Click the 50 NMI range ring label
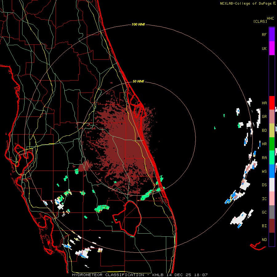277x277 pixels. click(138, 81)
